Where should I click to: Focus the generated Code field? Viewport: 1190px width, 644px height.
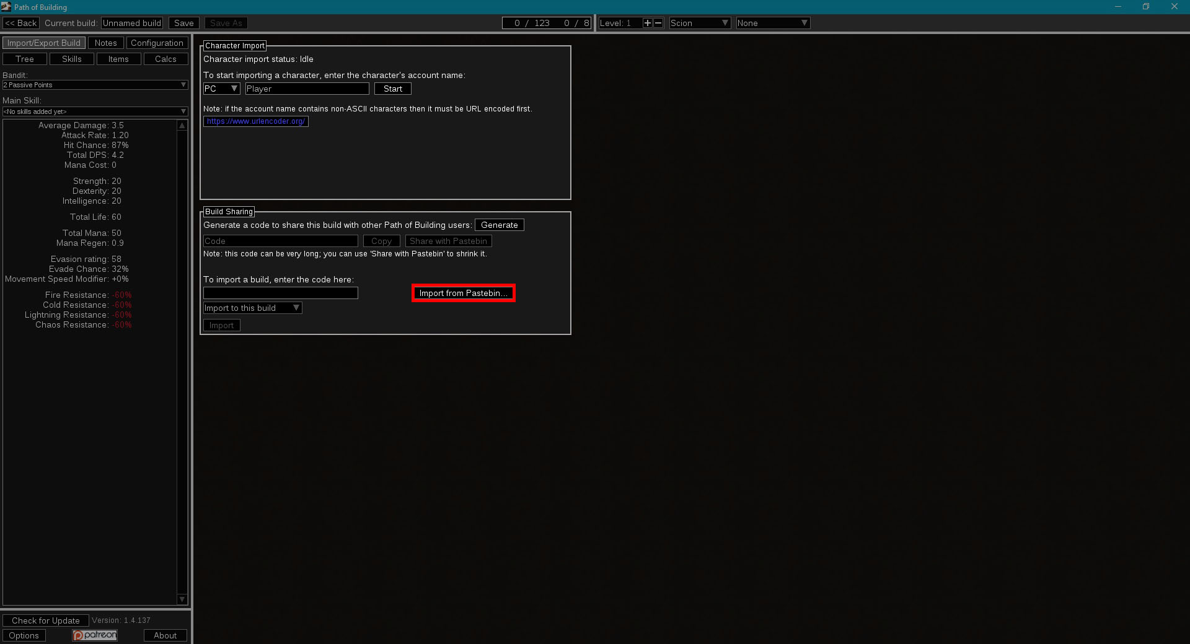(x=281, y=241)
